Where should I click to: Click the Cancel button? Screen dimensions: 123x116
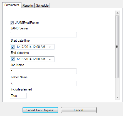point(79,110)
